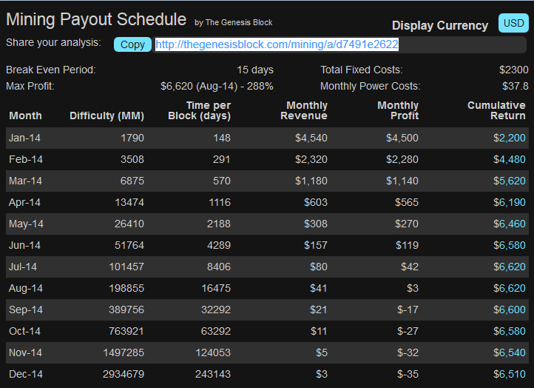The height and width of the screenshot is (388, 534).
Task: Click the Month column header
Action: coord(26,116)
